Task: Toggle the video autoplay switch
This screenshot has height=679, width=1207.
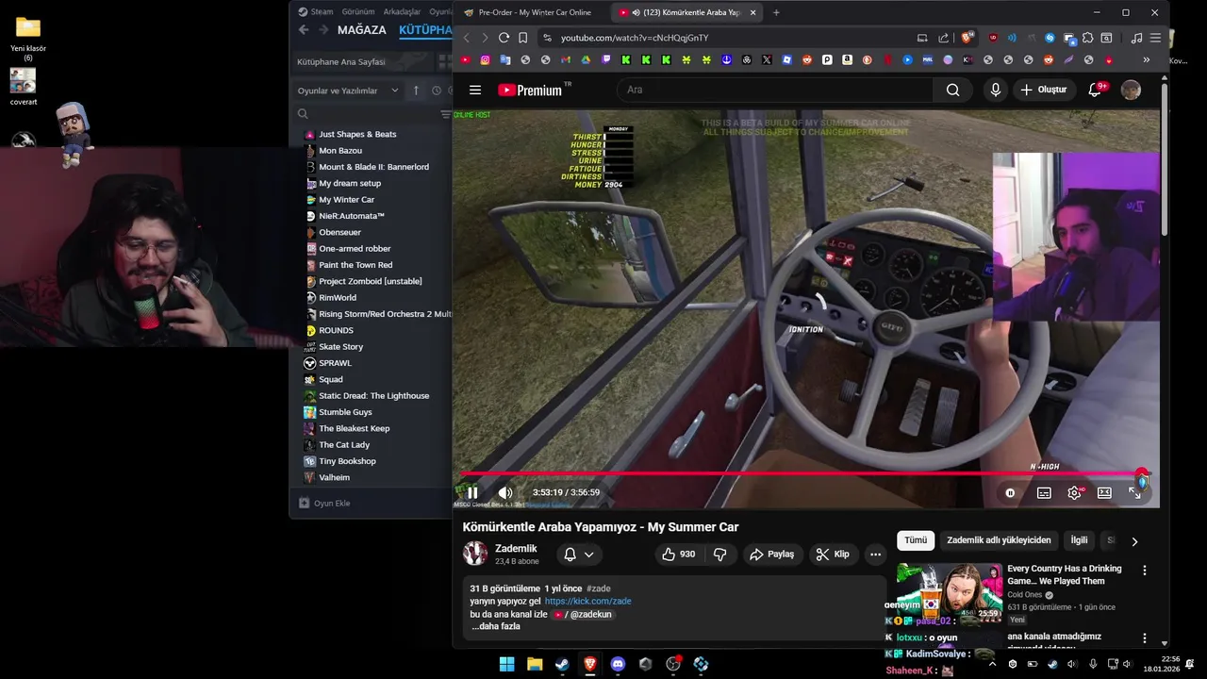Action: tap(1010, 492)
